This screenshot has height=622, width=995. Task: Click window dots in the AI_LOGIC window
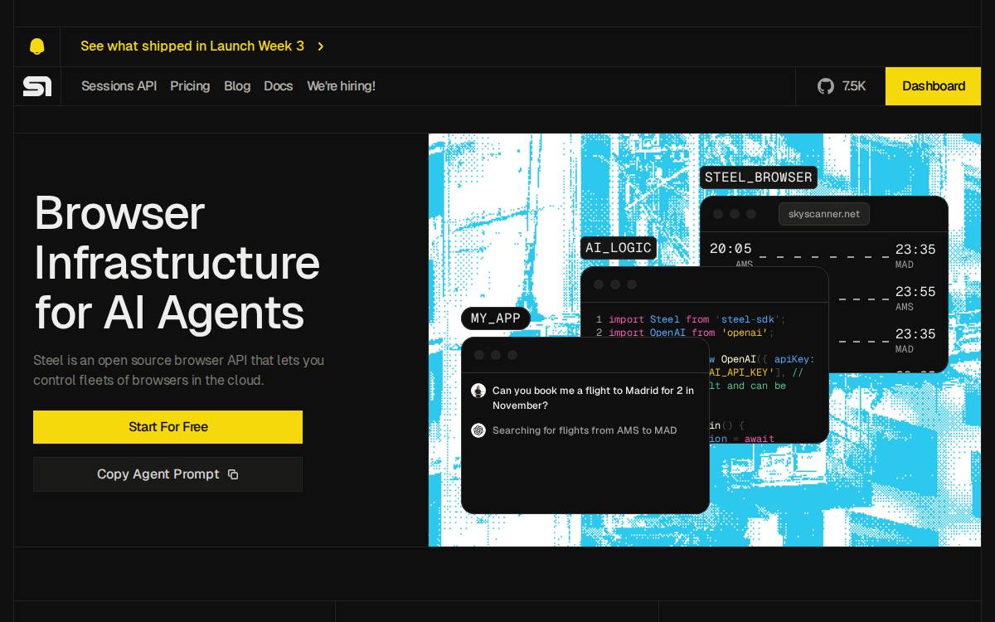click(615, 284)
